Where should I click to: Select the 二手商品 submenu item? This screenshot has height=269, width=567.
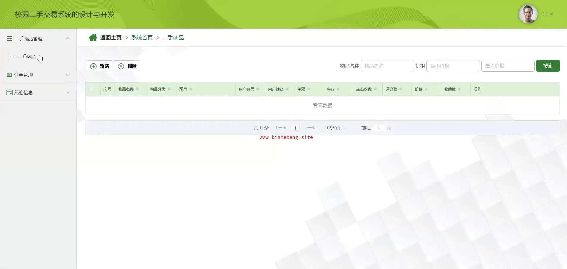pyautogui.click(x=26, y=56)
